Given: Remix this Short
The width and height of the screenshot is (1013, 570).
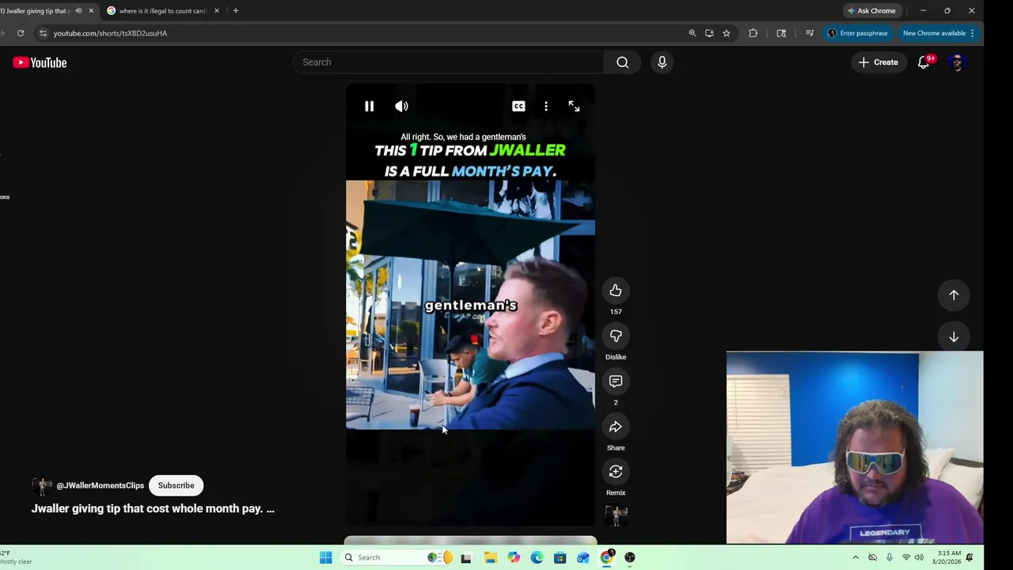Looking at the screenshot, I should [616, 472].
